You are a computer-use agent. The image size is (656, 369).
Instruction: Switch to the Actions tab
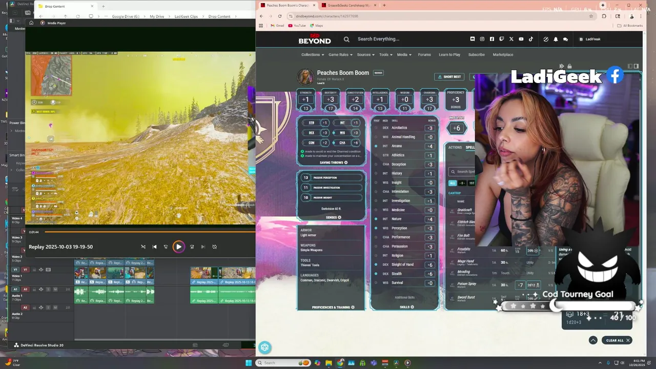click(x=455, y=148)
